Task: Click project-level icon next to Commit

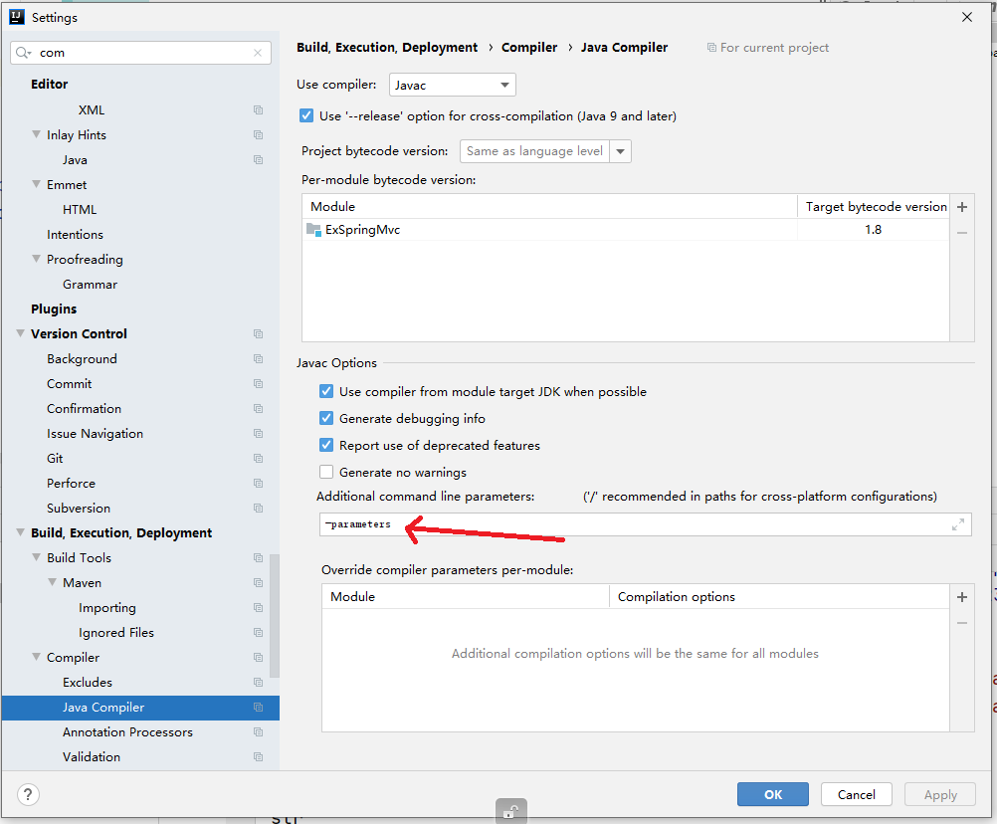Action: click(258, 383)
